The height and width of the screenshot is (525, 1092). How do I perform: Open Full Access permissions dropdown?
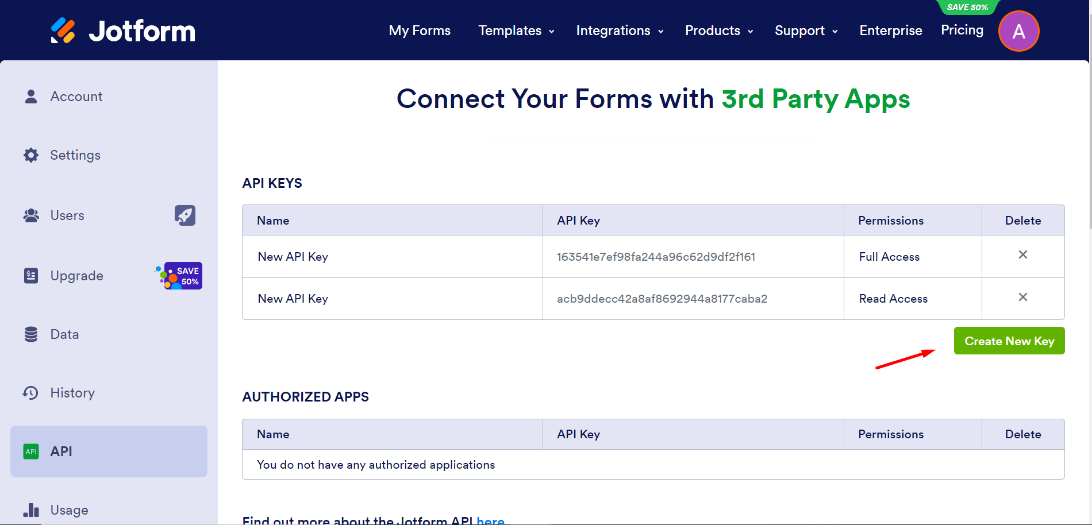[889, 257]
